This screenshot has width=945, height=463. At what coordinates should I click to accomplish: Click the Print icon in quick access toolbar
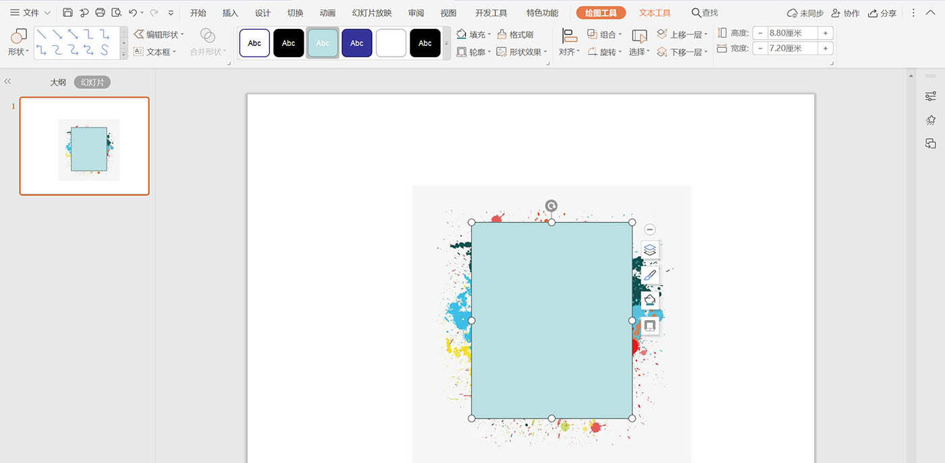pyautogui.click(x=100, y=13)
